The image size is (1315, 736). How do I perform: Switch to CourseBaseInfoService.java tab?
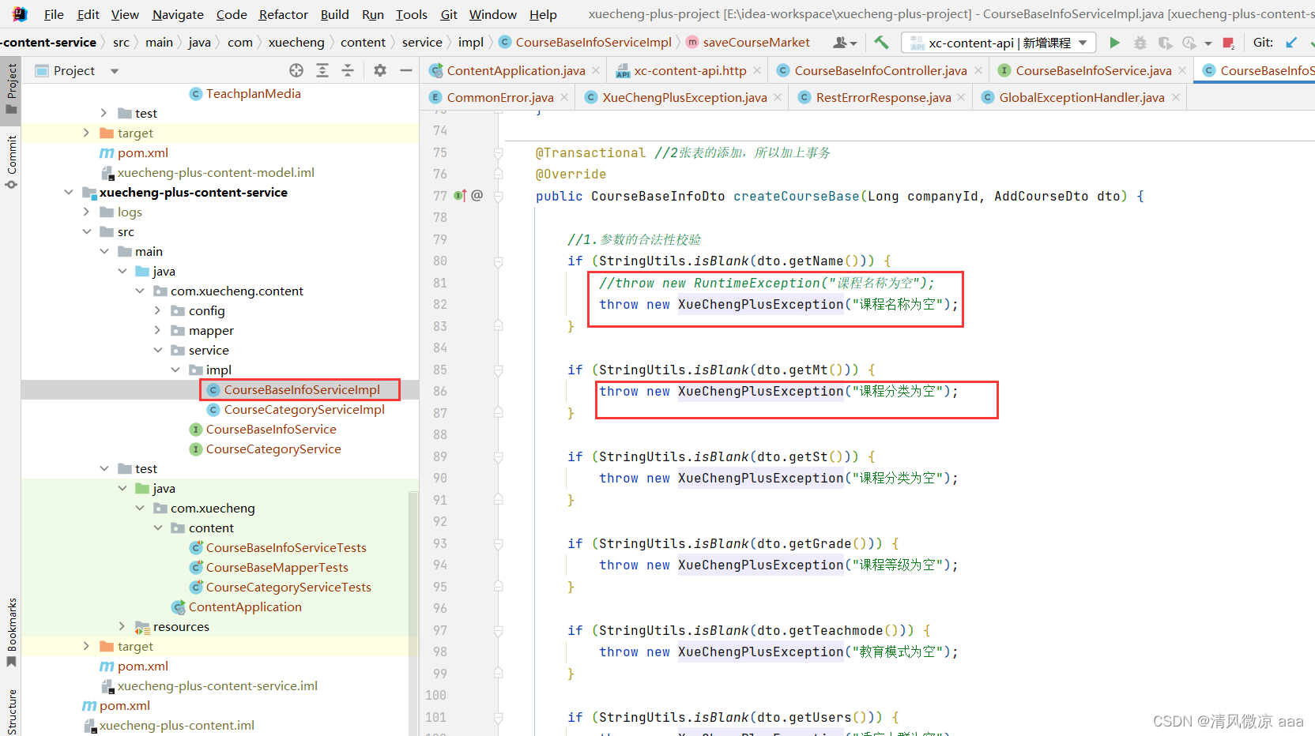coord(1094,70)
